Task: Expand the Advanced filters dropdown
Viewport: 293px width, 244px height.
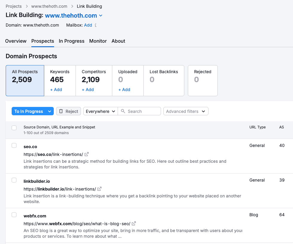Action: [186, 111]
